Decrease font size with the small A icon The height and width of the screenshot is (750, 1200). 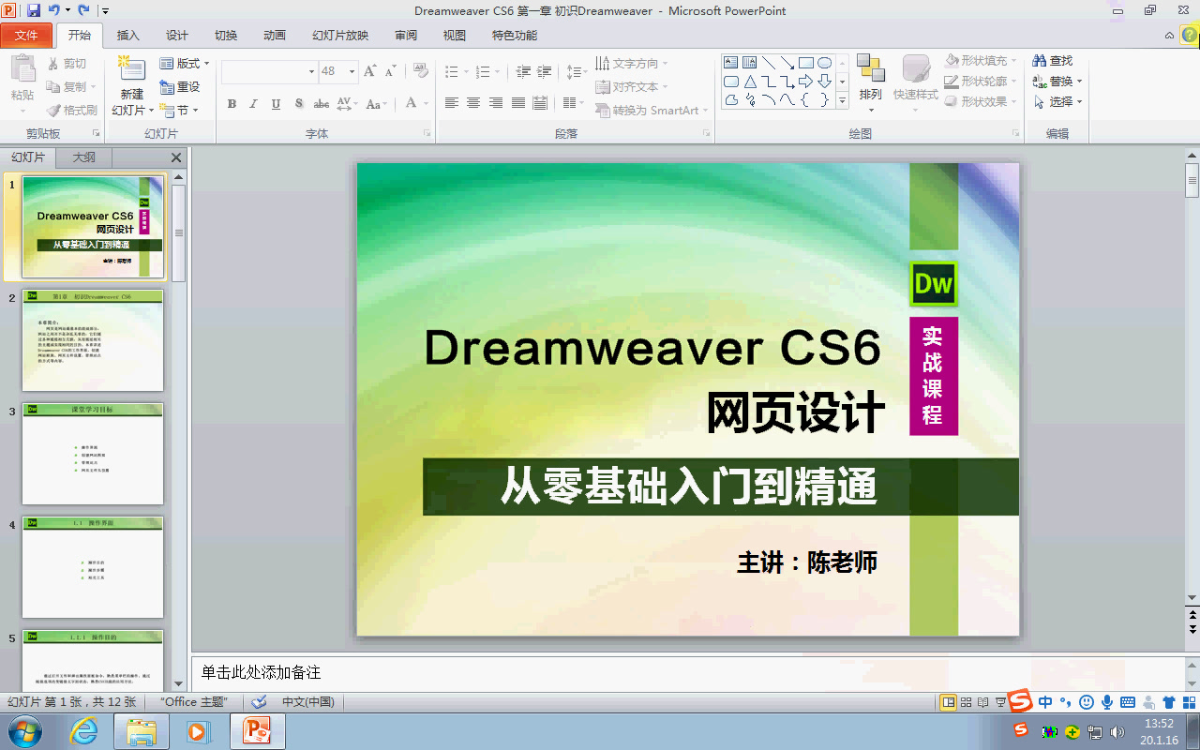click(x=388, y=71)
